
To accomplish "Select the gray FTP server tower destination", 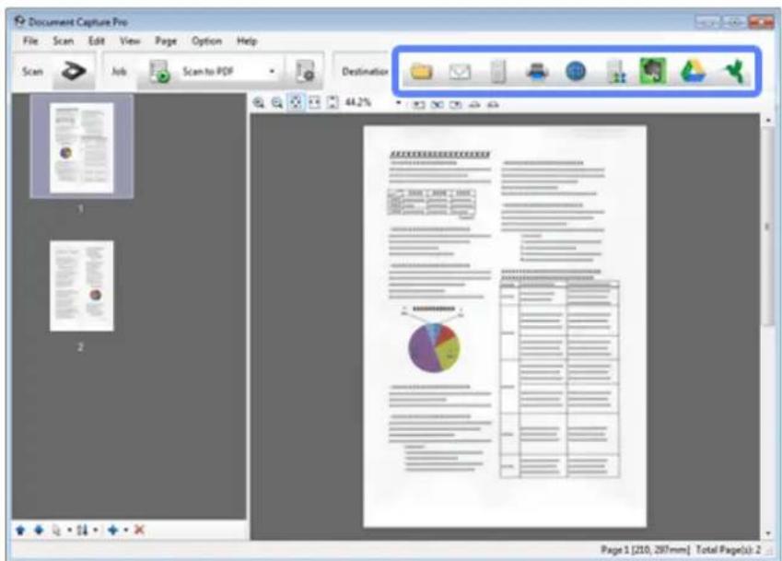I will [x=498, y=72].
